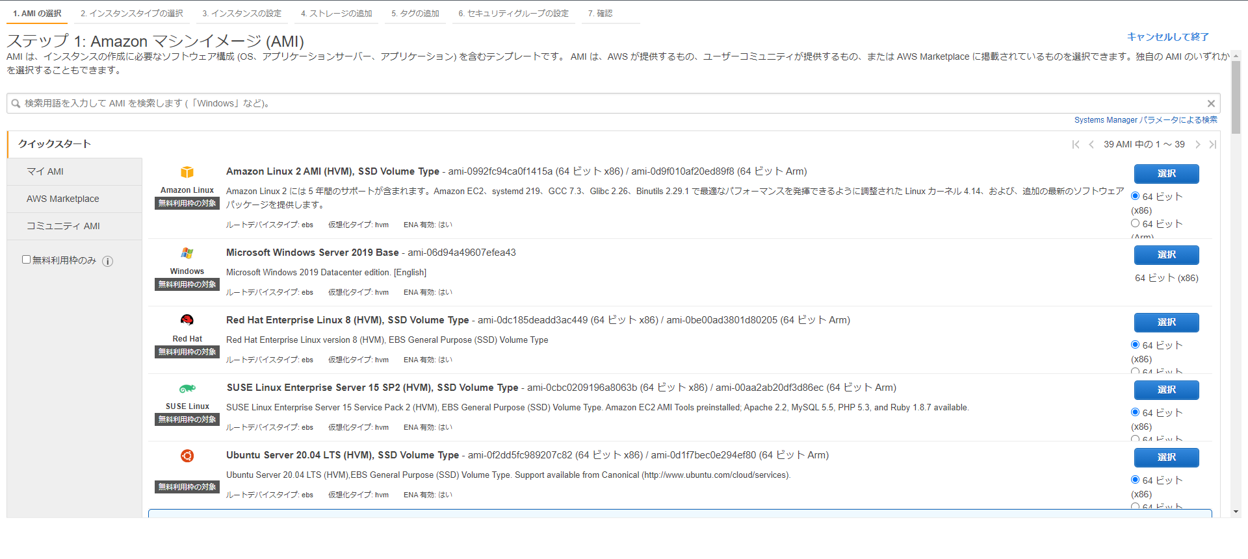Viewport: 1248px width, 559px height.
Task: Click 選択 button for SUSE Linux Enterprise Server
Action: [x=1167, y=390]
